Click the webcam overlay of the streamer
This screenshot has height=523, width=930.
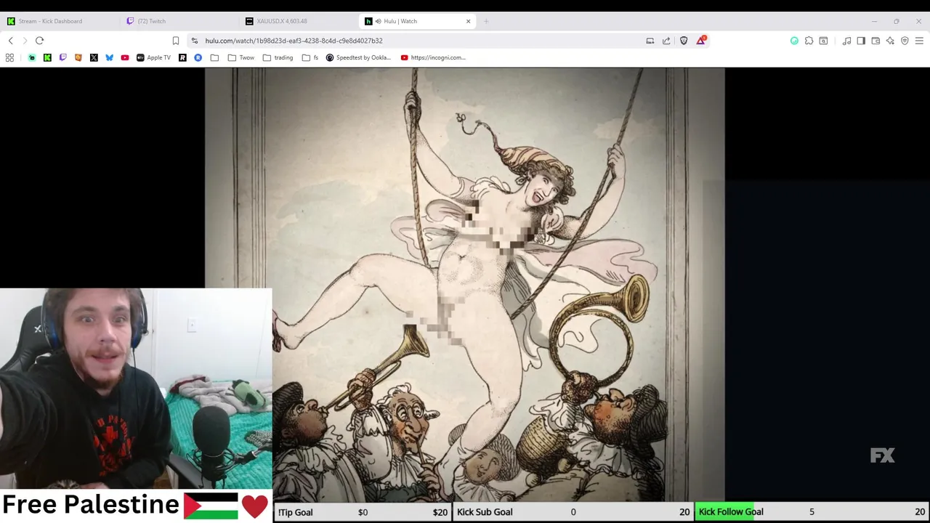pos(136,389)
